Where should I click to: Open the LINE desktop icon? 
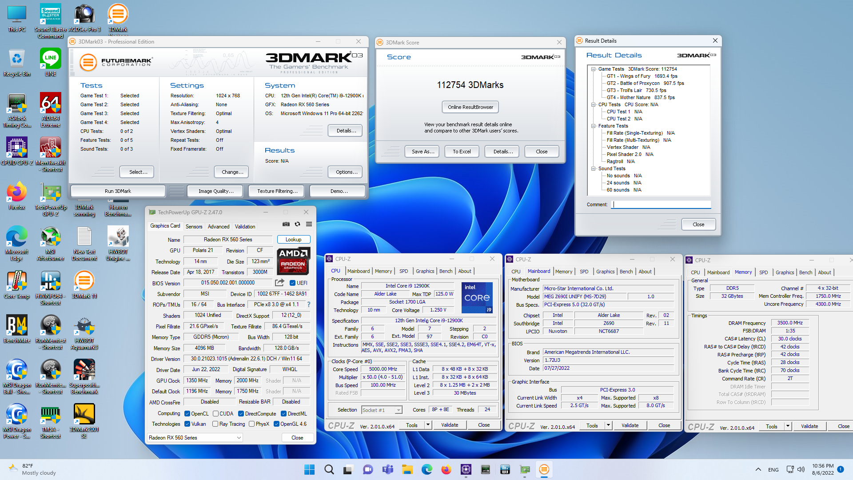tap(50, 62)
